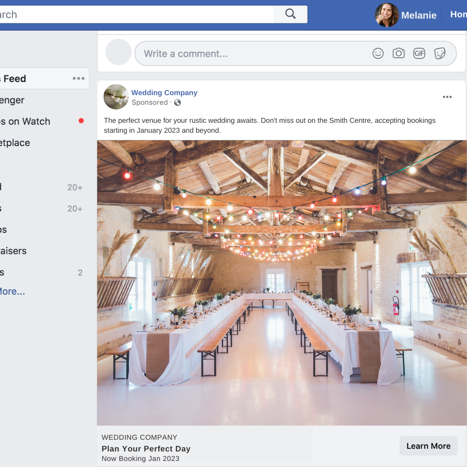Visit the Wedding Company page link
This screenshot has width=467, height=467.
(164, 93)
